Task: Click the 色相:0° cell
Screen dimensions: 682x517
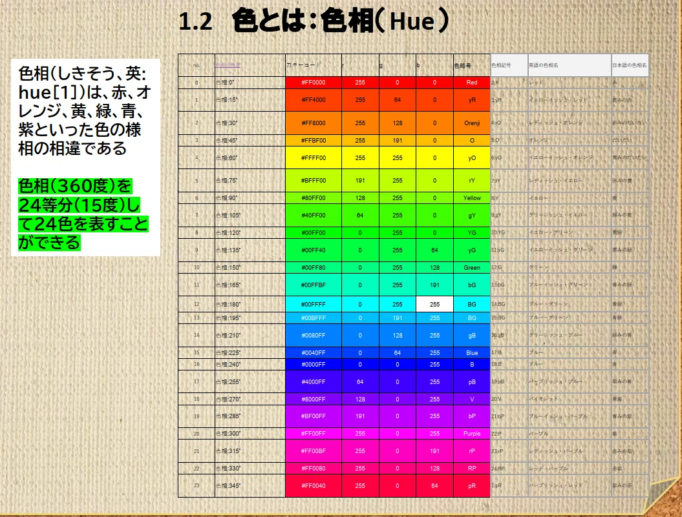Action: click(x=250, y=83)
